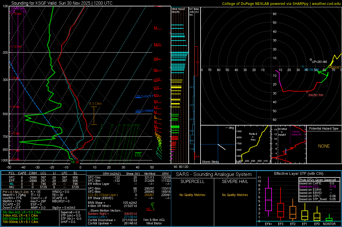The height and width of the screenshot is (227, 342).
Task: Click the 'Classic Supercell' magenta label
Action: point(296,133)
